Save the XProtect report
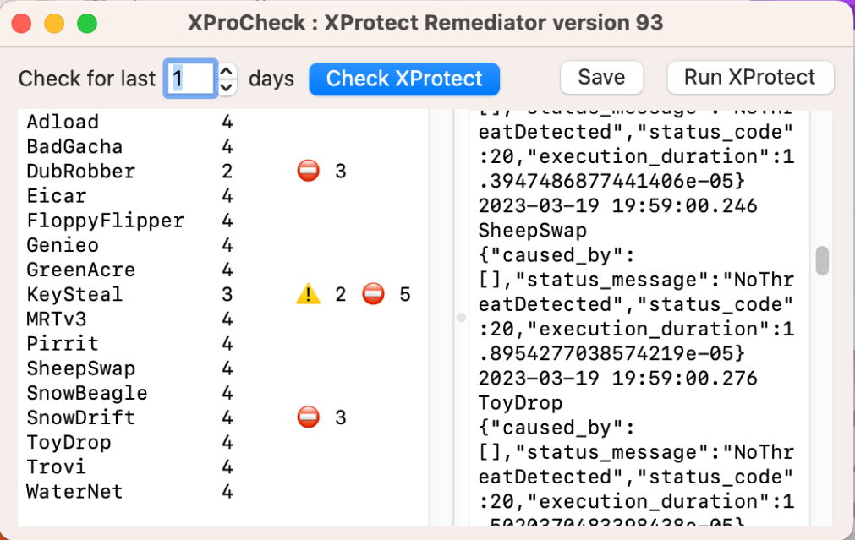855x540 pixels. (601, 77)
